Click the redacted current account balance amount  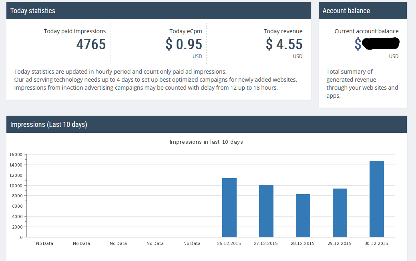pyautogui.click(x=380, y=43)
